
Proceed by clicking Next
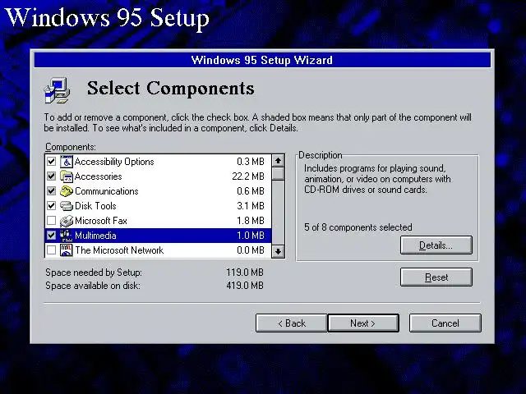point(363,323)
